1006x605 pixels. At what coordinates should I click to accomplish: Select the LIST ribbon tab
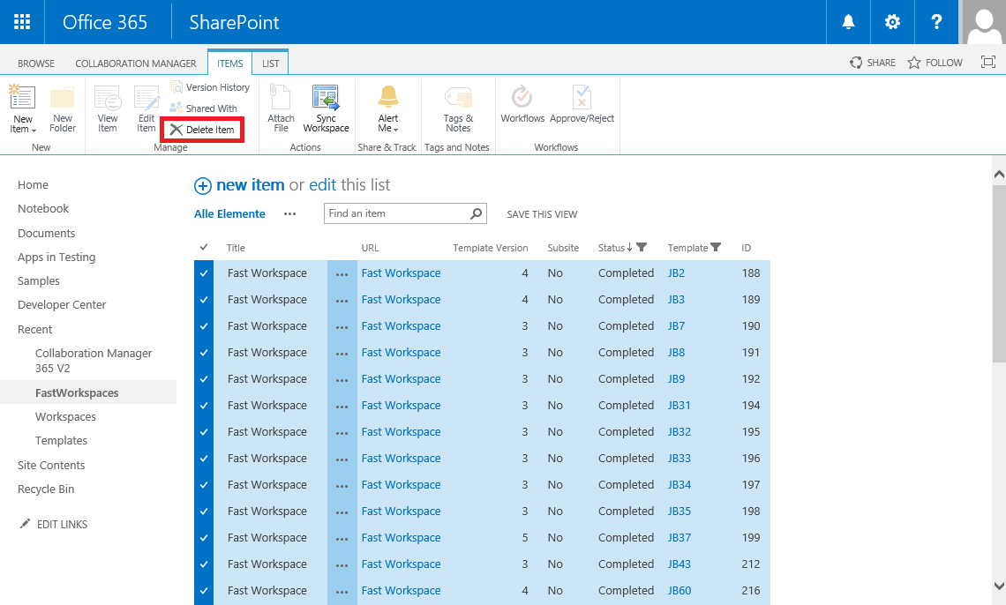[271, 63]
